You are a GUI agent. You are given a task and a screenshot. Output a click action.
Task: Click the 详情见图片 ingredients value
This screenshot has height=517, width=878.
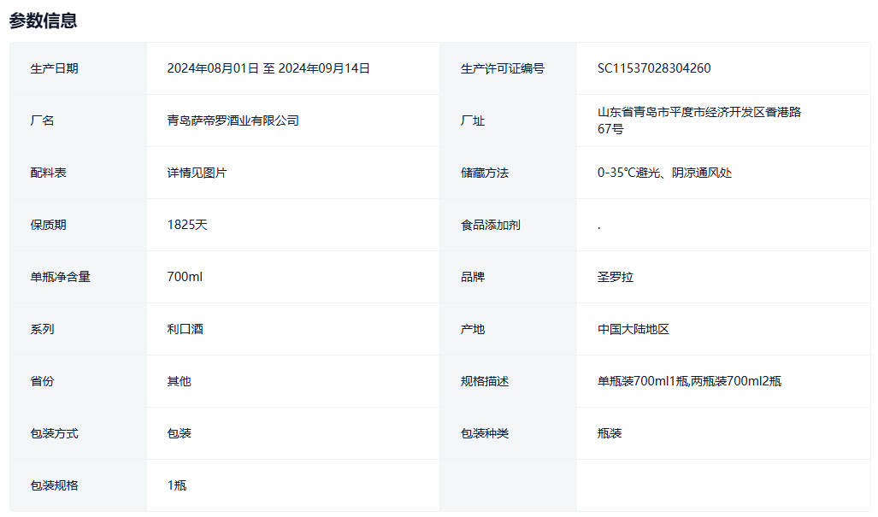197,173
